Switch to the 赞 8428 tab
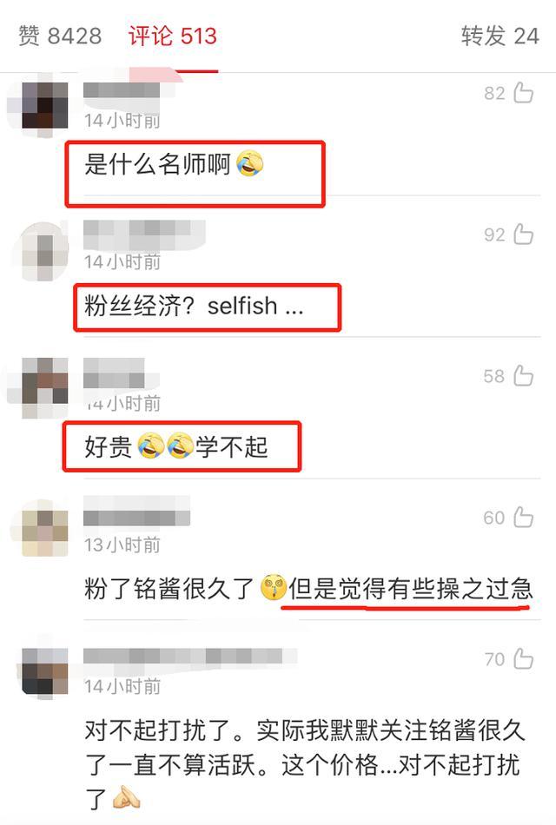Screen dimensions: 556x825 [x=60, y=36]
